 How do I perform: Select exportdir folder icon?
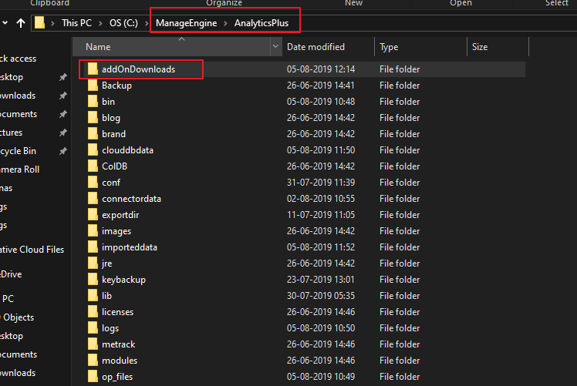point(93,215)
